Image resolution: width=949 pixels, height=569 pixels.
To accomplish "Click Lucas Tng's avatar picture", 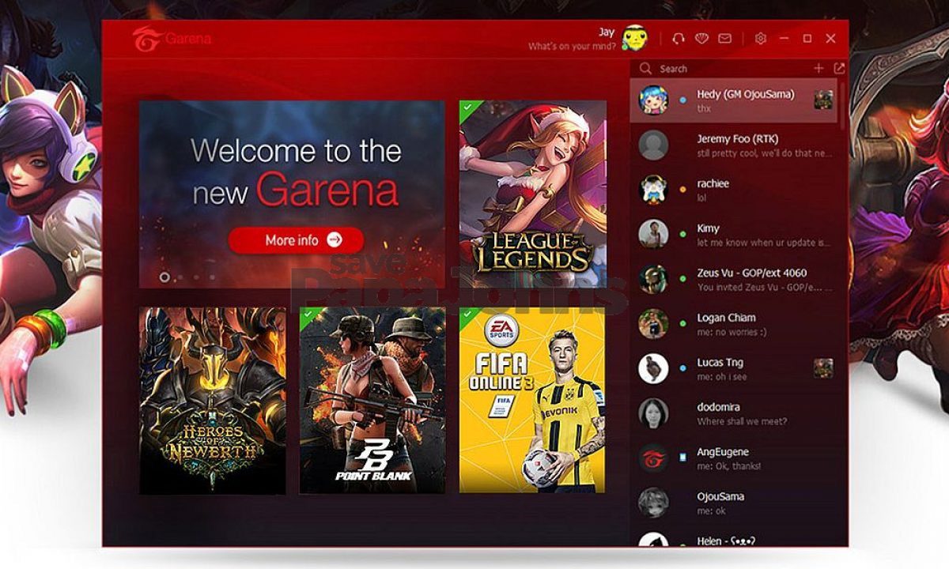I will tap(653, 369).
